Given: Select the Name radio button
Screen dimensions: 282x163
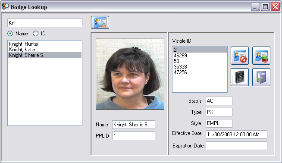Looking at the screenshot, I should click(10, 34).
